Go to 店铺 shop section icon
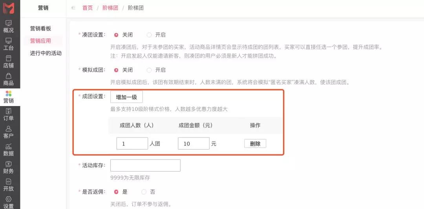 point(8,59)
